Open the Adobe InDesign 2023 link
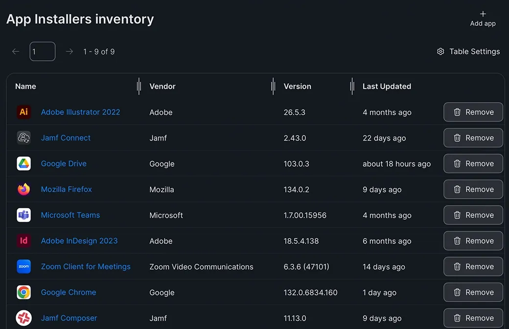Image resolution: width=509 pixels, height=329 pixels. pyautogui.click(x=79, y=241)
